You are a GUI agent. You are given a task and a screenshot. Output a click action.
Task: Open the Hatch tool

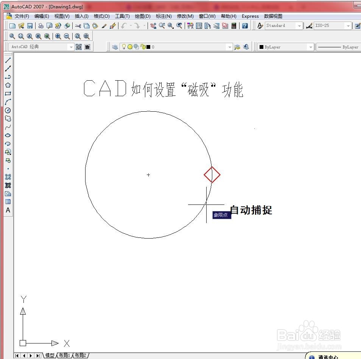[8, 177]
